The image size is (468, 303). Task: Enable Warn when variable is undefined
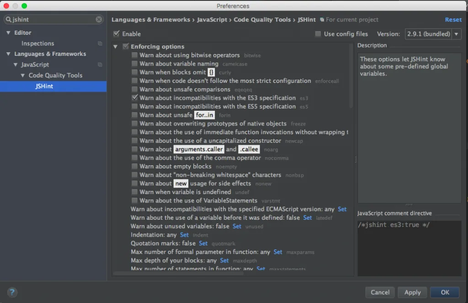coord(135,192)
